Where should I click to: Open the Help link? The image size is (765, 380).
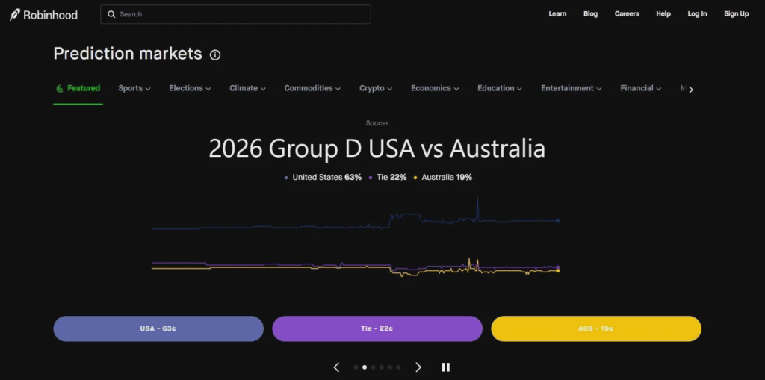coord(663,14)
